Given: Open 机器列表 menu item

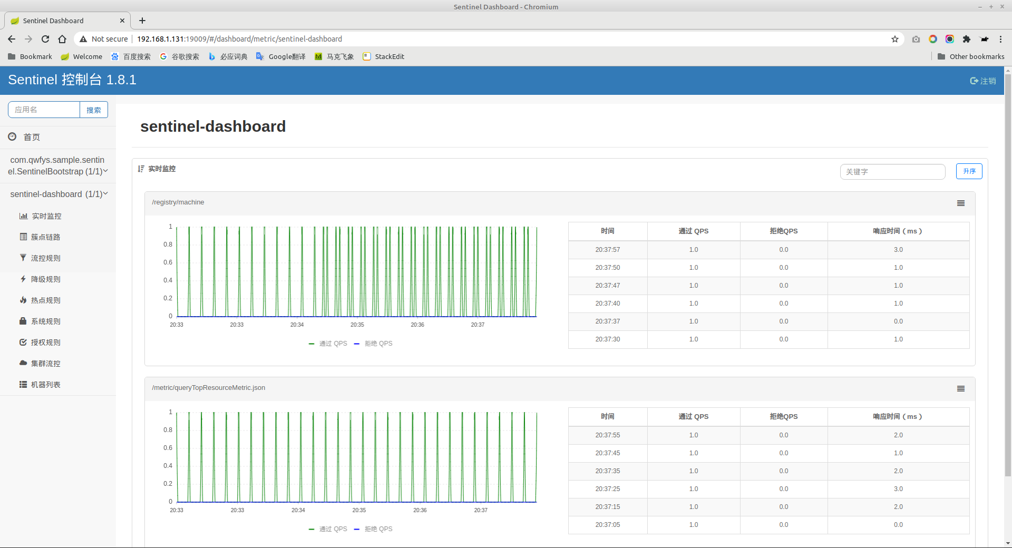Looking at the screenshot, I should click(x=45, y=385).
